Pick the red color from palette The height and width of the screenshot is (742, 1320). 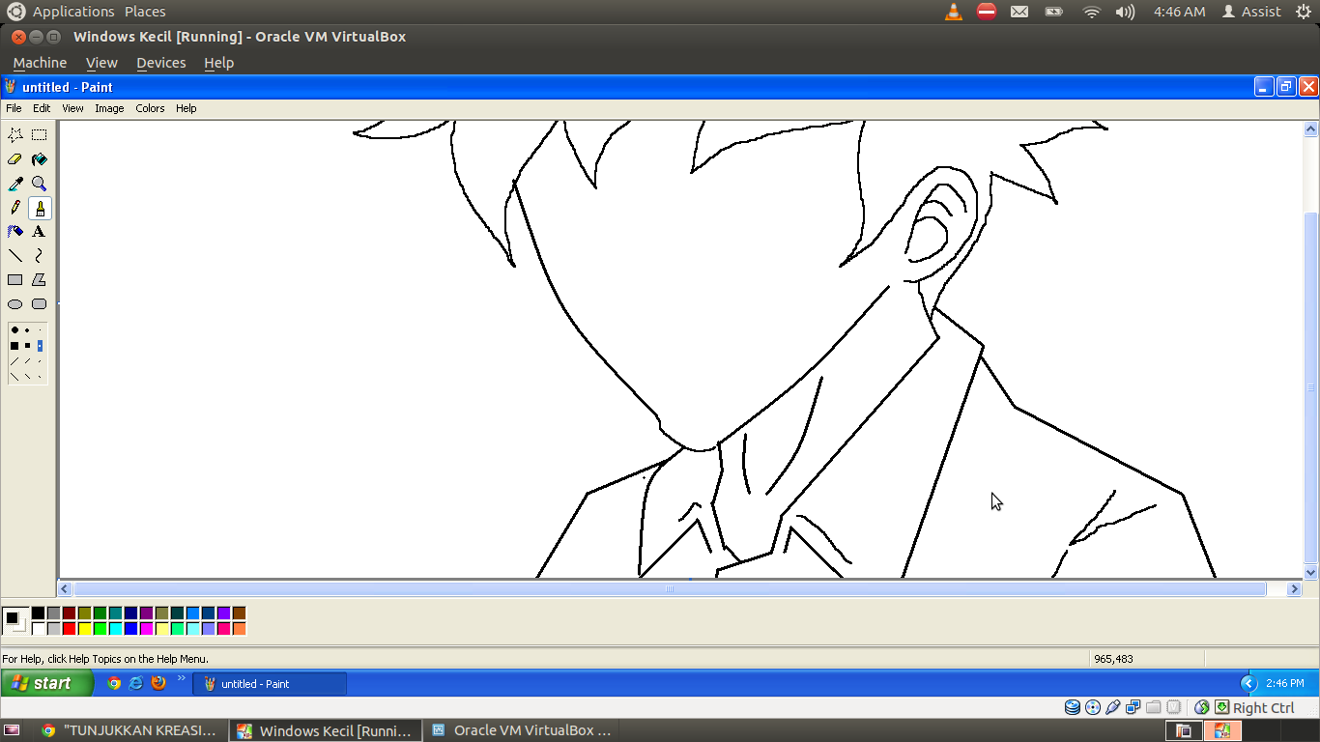click(x=69, y=629)
